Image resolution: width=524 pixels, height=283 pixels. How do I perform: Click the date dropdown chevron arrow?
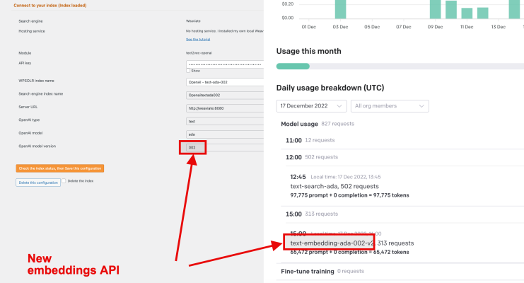(339, 106)
